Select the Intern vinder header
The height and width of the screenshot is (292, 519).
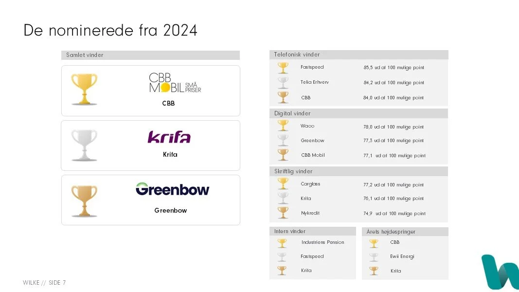pos(313,231)
